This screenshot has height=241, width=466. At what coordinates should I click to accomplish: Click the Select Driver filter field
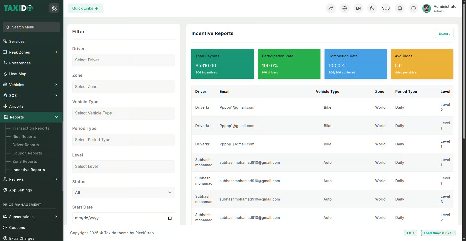click(x=123, y=60)
